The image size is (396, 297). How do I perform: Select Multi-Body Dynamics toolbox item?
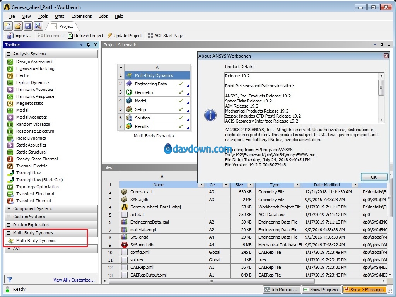tap(36, 241)
